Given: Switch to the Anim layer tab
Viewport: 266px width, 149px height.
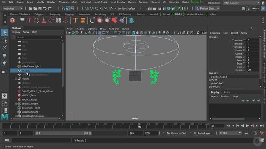Looking at the screenshot, I should pyautogui.click(x=227, y=92).
